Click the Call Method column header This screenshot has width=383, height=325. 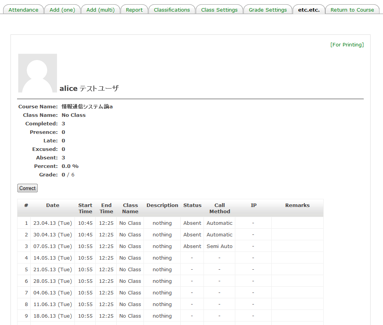[219, 208]
